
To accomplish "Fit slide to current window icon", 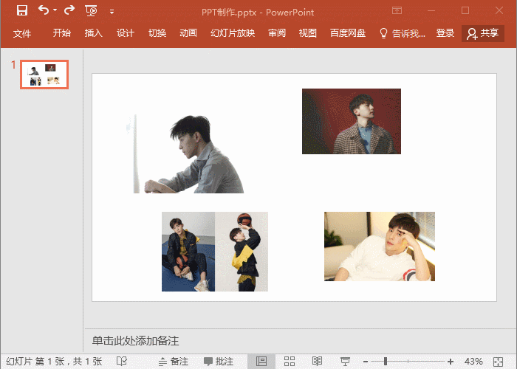I will 499,362.
